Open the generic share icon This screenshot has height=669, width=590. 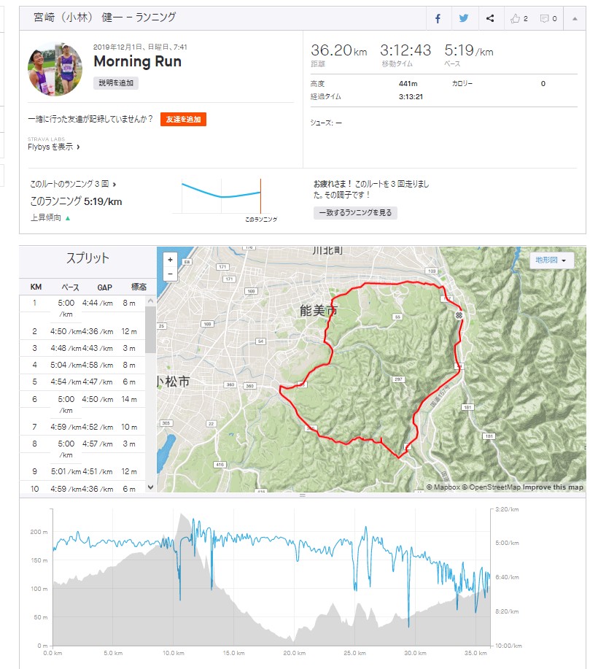pyautogui.click(x=490, y=18)
